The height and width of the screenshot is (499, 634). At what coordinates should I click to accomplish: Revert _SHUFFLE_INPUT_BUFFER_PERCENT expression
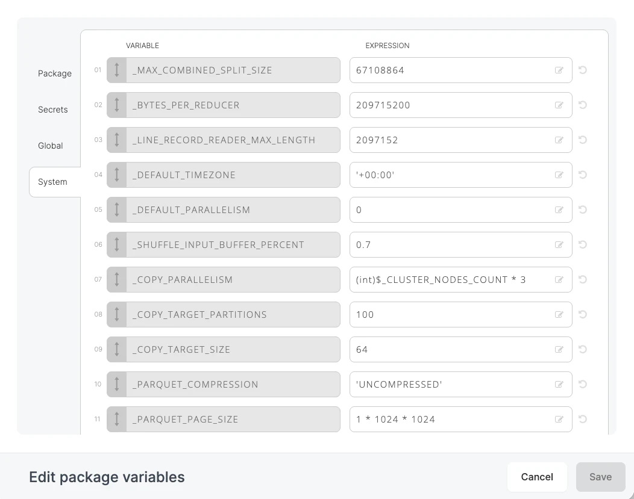[582, 244]
